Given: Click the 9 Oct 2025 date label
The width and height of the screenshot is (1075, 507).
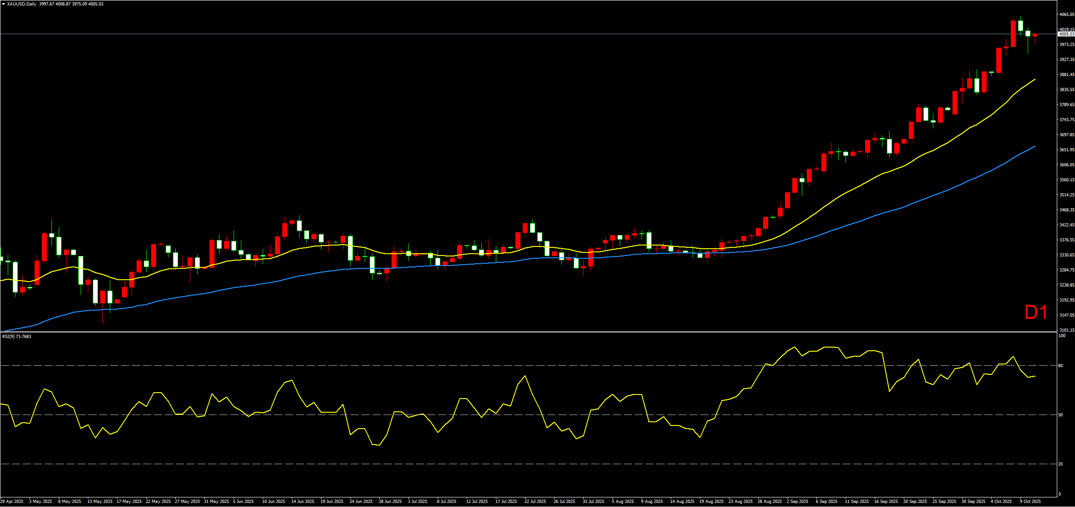Looking at the screenshot, I should point(1029,502).
